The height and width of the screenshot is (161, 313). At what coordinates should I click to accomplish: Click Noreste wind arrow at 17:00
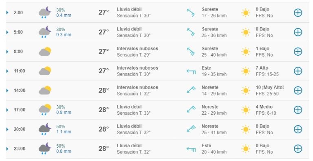click(x=191, y=109)
